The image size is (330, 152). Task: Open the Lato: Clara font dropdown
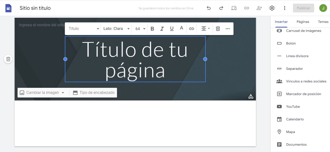click(x=116, y=29)
